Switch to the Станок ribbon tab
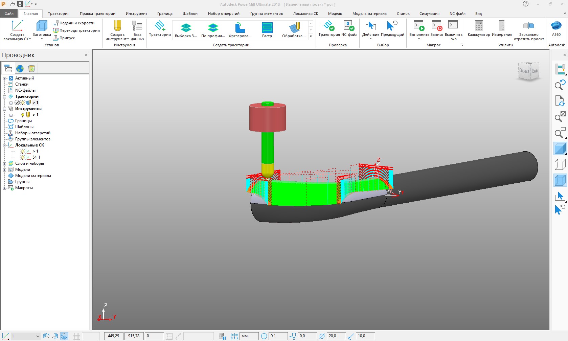The width and height of the screenshot is (568, 341). [403, 14]
